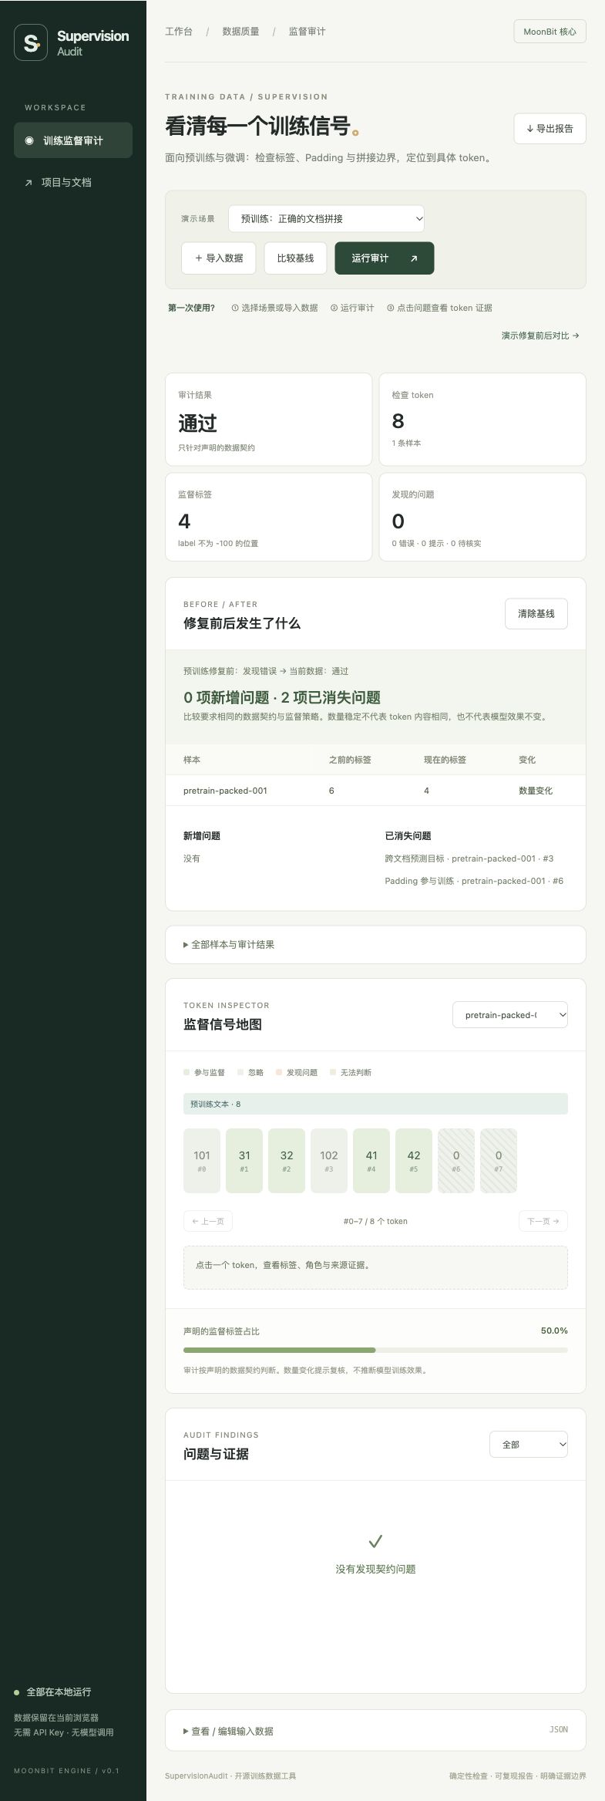
Task: Click the MoonBit 核心 badge
Action: point(550,32)
